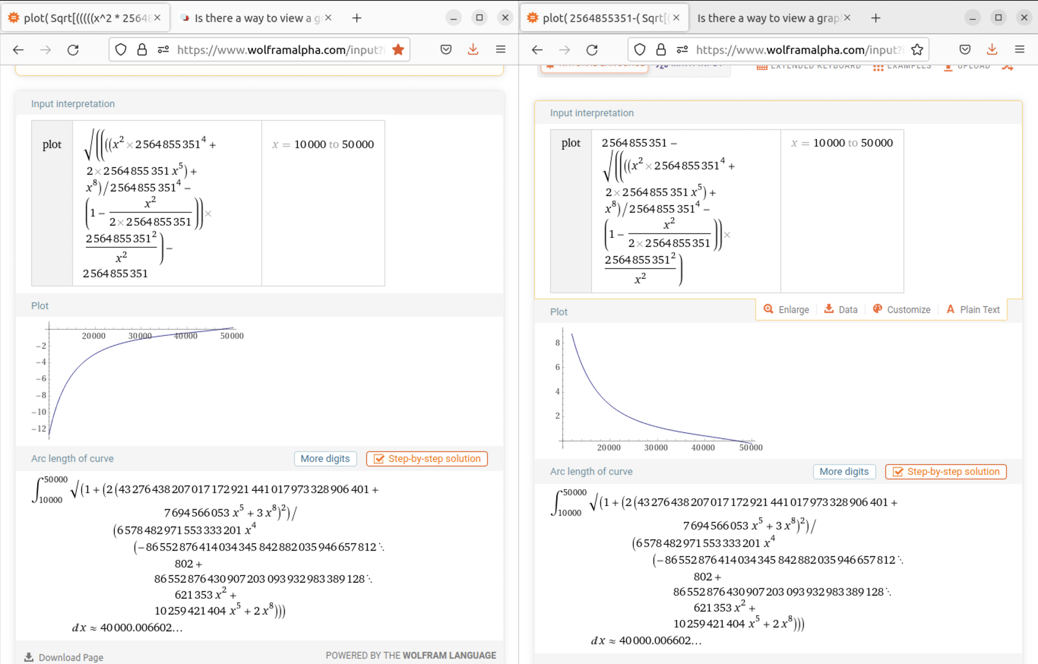This screenshot has width=1038, height=664.
Task: Bookmark page with empty star in right window
Action: click(917, 50)
